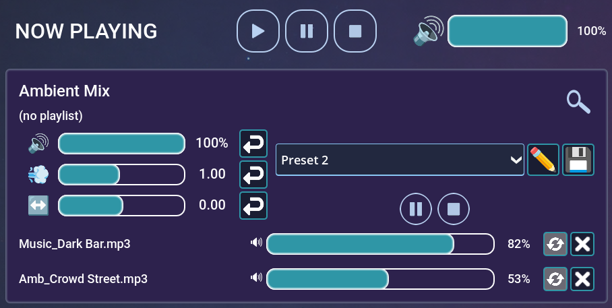Save the preset with the floppy disk icon
This screenshot has width=612, height=308.
(x=578, y=160)
